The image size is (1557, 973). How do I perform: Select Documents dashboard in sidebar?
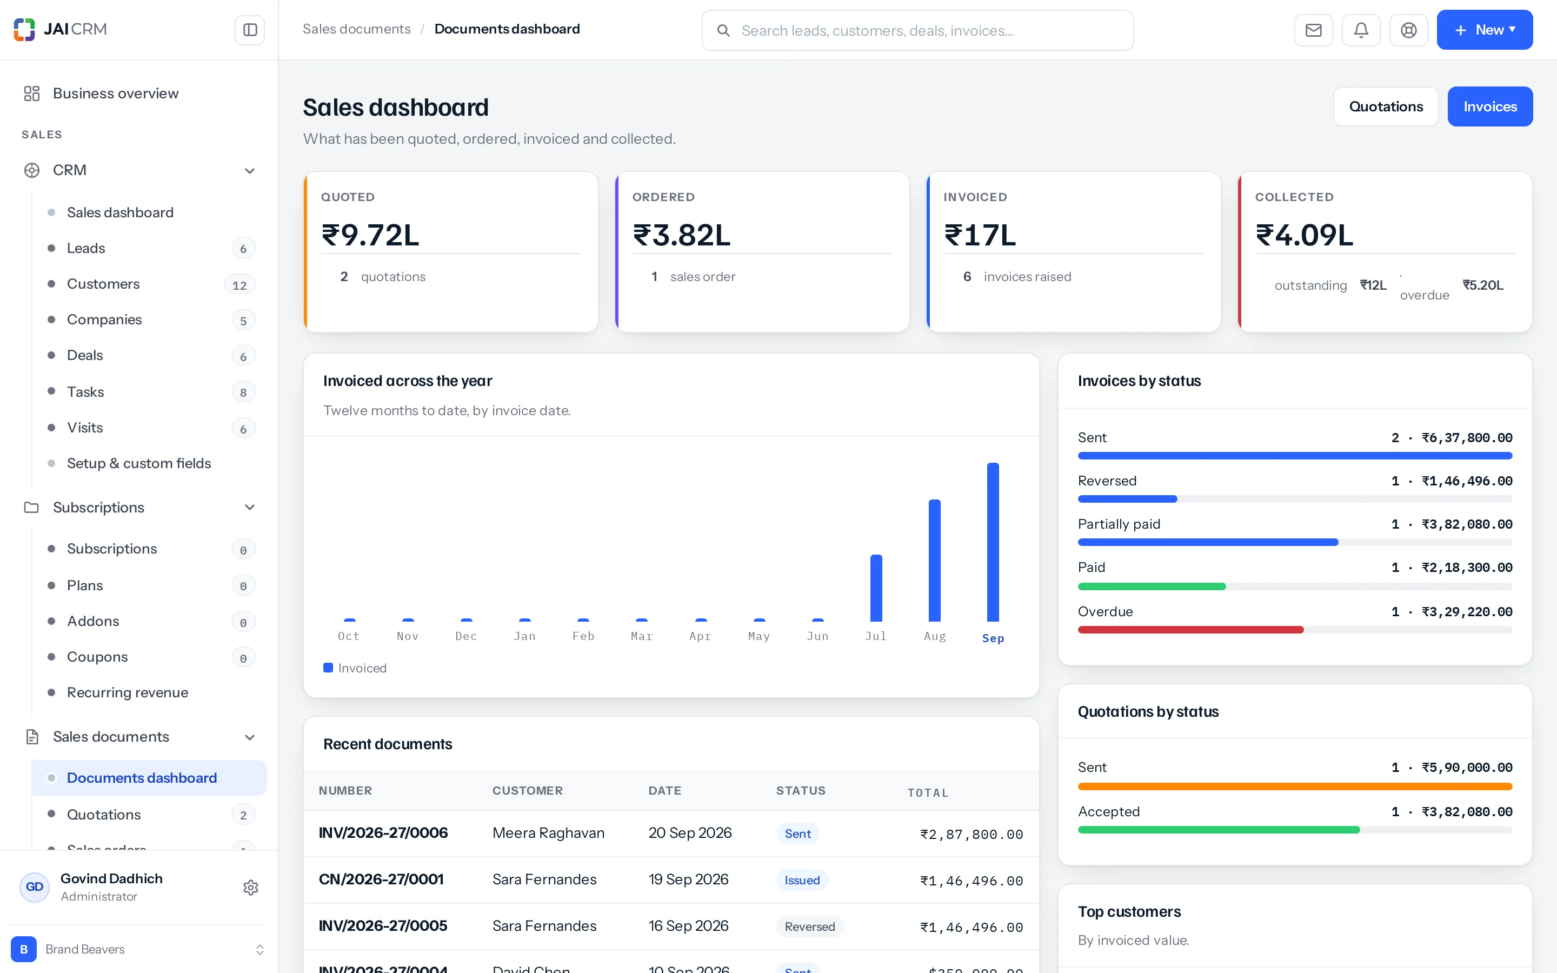pos(149,777)
